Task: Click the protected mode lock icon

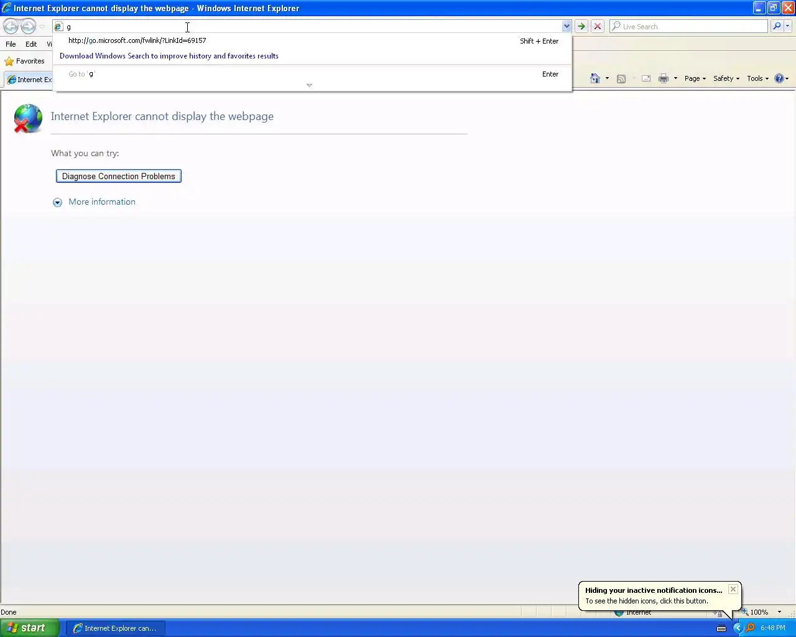Action: 718,613
